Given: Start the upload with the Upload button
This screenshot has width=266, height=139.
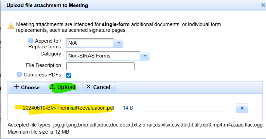Looking at the screenshot, I should point(64,87).
